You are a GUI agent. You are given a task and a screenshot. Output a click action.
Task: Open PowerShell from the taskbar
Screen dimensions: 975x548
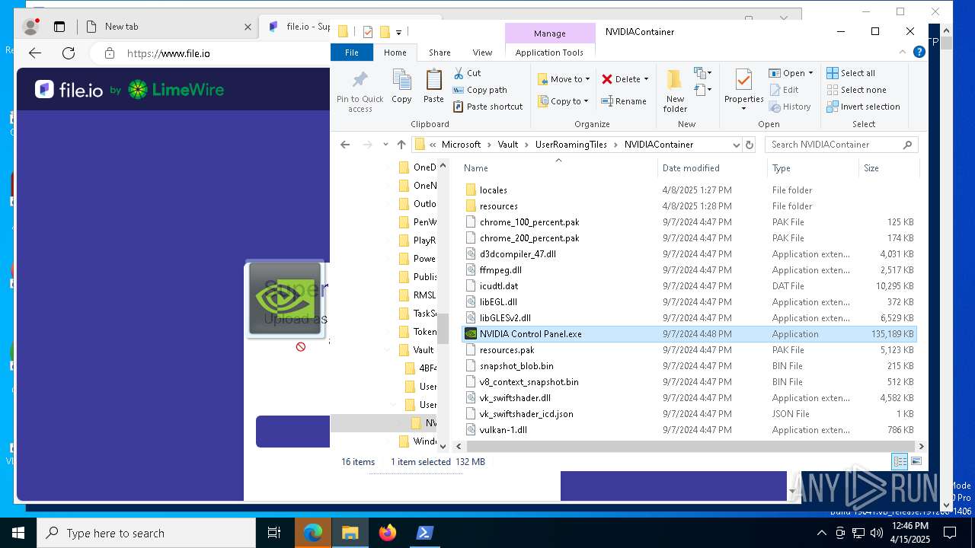424,533
